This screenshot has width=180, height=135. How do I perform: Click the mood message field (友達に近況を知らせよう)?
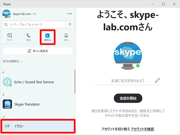coord(128,81)
